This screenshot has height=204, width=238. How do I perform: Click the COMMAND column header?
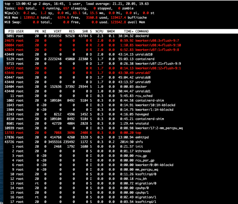tap(142, 31)
